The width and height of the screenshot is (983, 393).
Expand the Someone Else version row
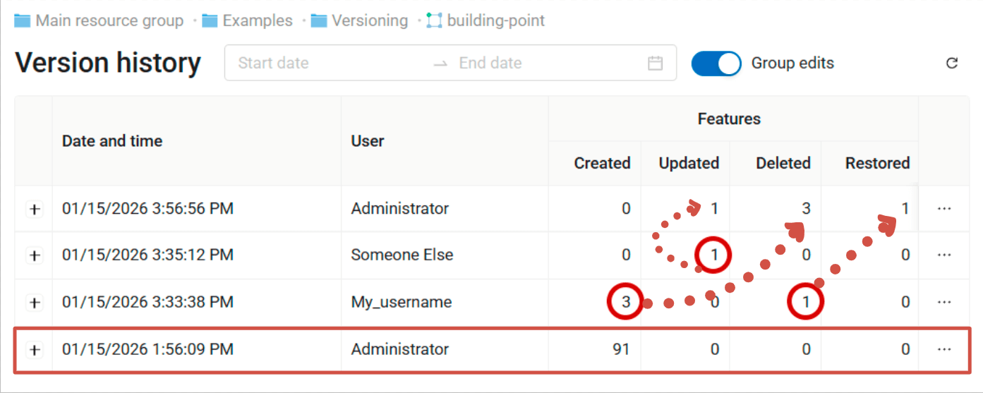click(34, 255)
